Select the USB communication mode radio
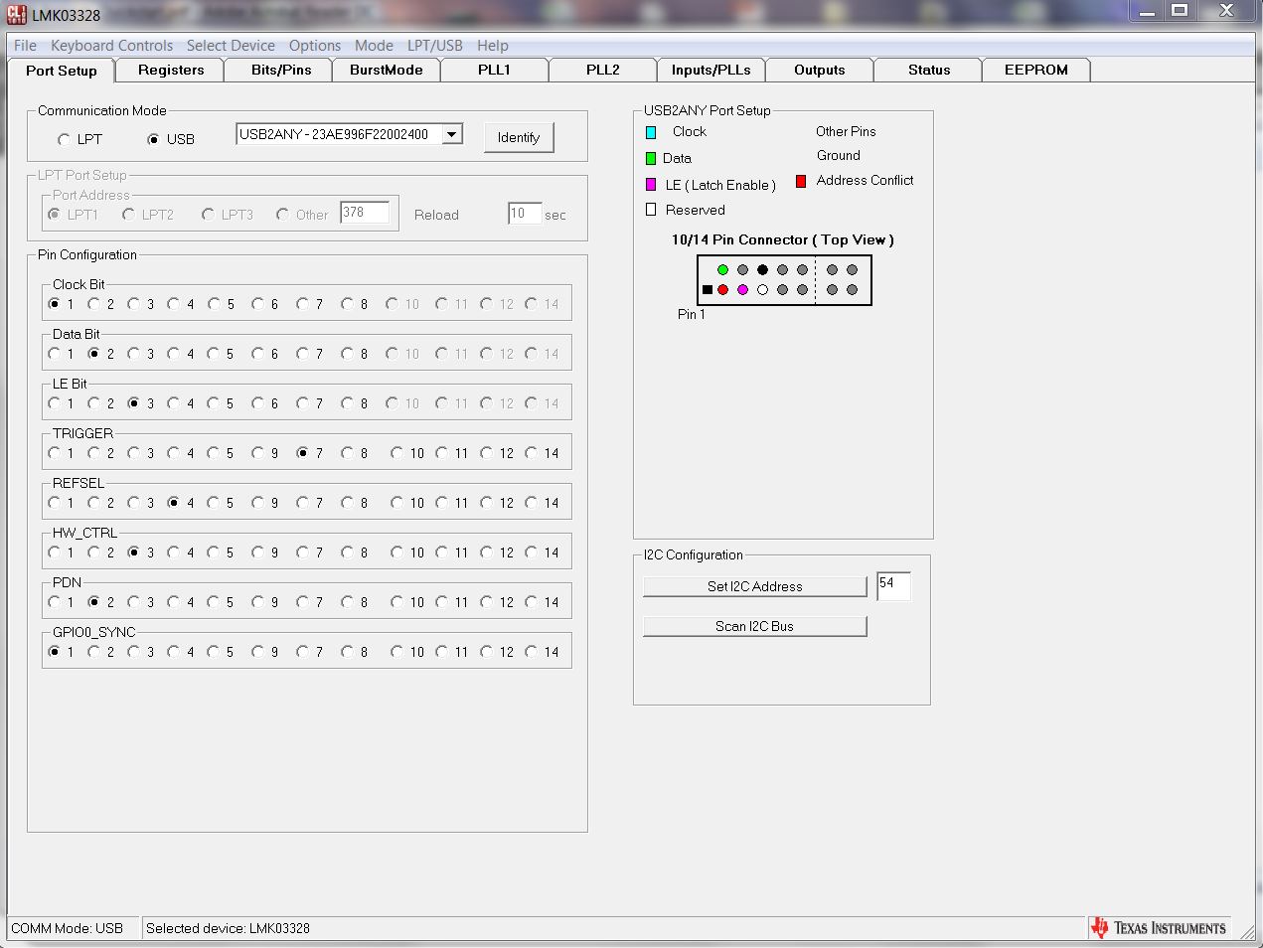The height and width of the screenshot is (948, 1263). point(153,140)
